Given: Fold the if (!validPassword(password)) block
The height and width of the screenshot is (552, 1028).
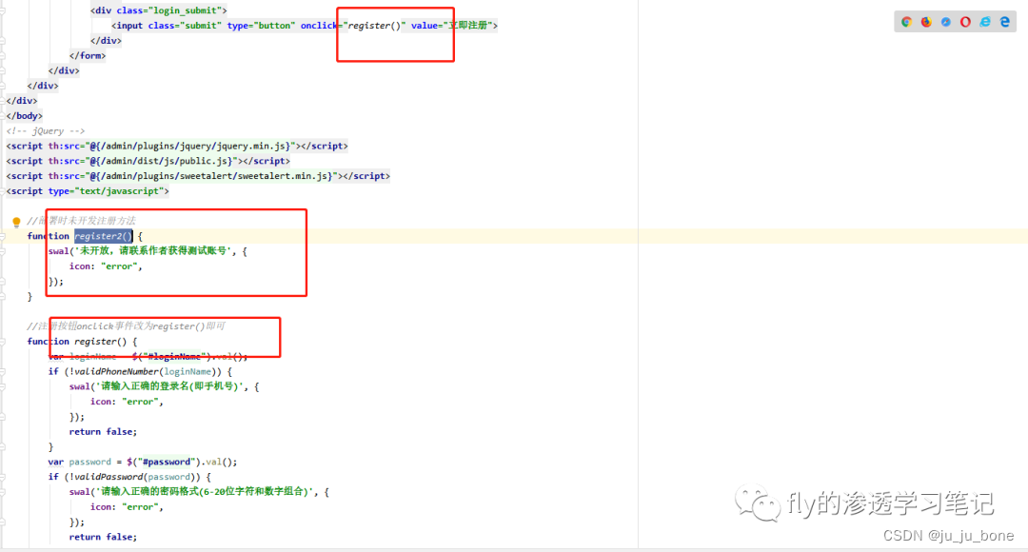Looking at the screenshot, I should pyautogui.click(x=3, y=477).
